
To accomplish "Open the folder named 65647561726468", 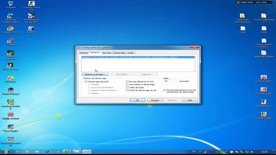I will [263, 54].
